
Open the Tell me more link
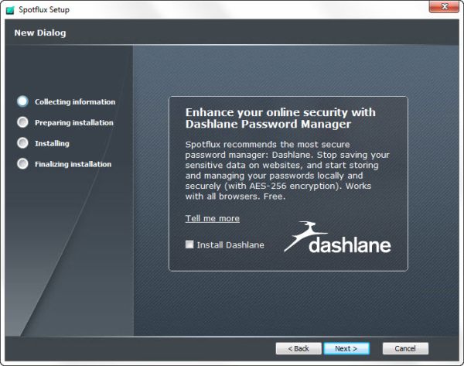click(212, 218)
